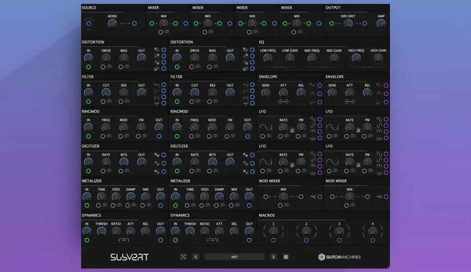Select the second type radio in the left Filter

click(x=164, y=91)
